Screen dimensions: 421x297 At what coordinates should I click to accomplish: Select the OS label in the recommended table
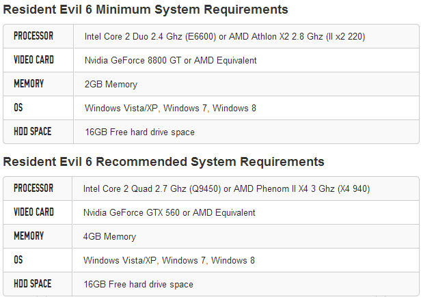pos(18,260)
